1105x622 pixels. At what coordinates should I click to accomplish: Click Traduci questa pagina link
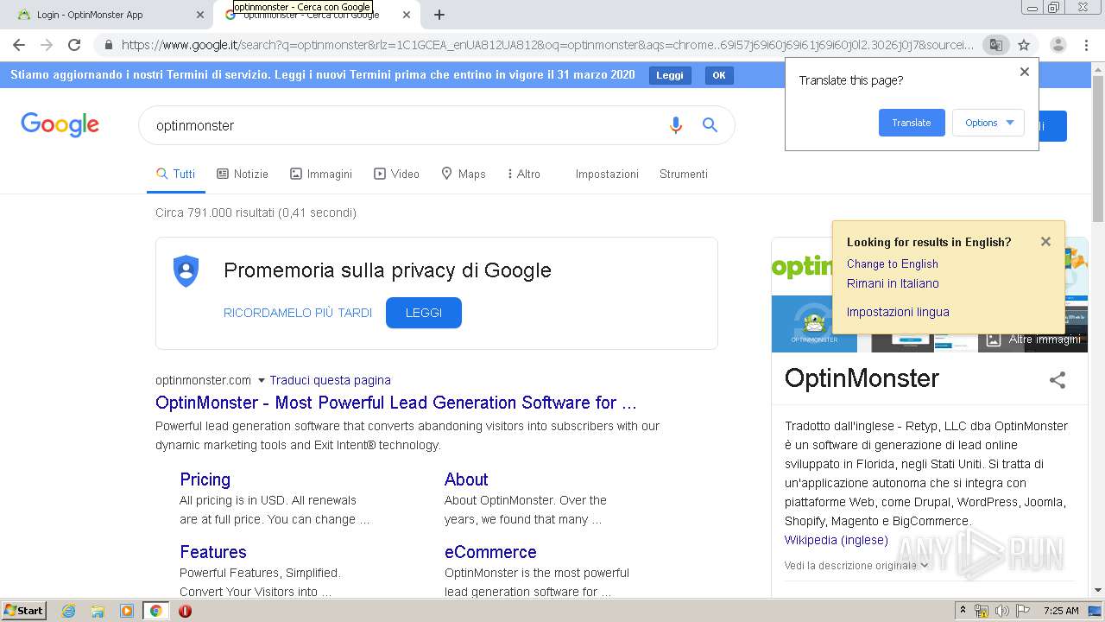tap(330, 380)
